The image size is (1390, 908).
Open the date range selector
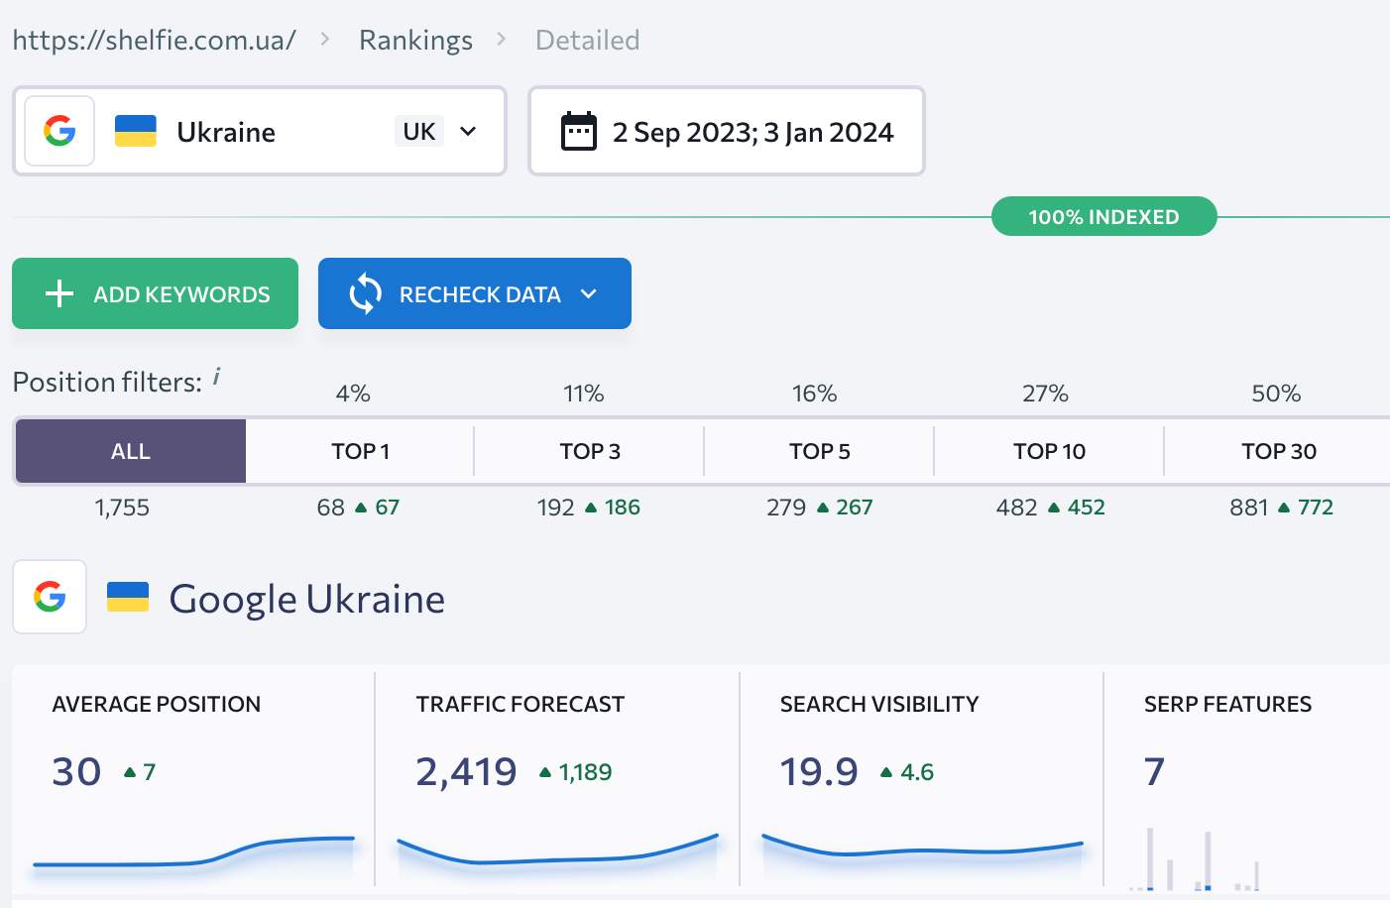pyautogui.click(x=727, y=130)
